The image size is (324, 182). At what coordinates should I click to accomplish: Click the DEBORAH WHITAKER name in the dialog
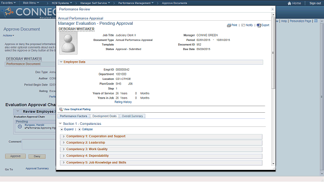[76, 29]
